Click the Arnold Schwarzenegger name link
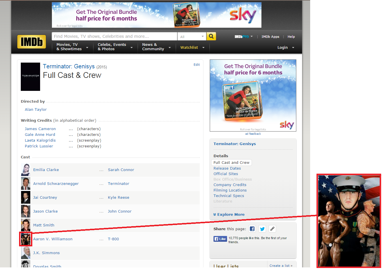Image resolution: width=382 pixels, height=270 pixels. point(56,183)
